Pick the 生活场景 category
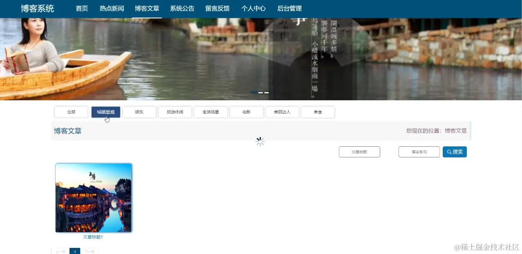The image size is (522, 254). coord(211,112)
